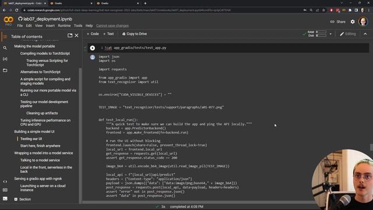Image resolution: width=373 pixels, height=210 pixels.
Task: Open the File menu
Action: pos(20,26)
